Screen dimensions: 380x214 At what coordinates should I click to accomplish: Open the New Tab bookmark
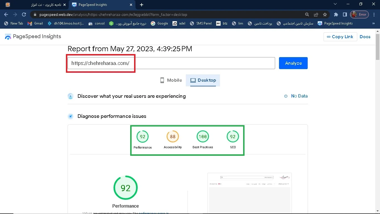click(14, 23)
